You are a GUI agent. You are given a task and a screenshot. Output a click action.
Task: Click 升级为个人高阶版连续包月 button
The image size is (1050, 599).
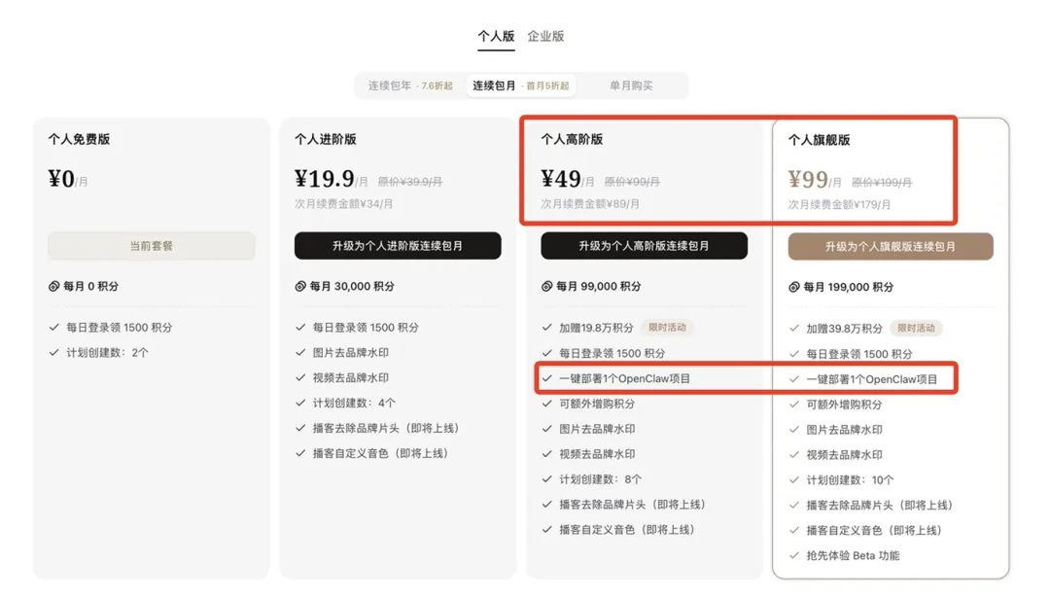[x=645, y=246]
